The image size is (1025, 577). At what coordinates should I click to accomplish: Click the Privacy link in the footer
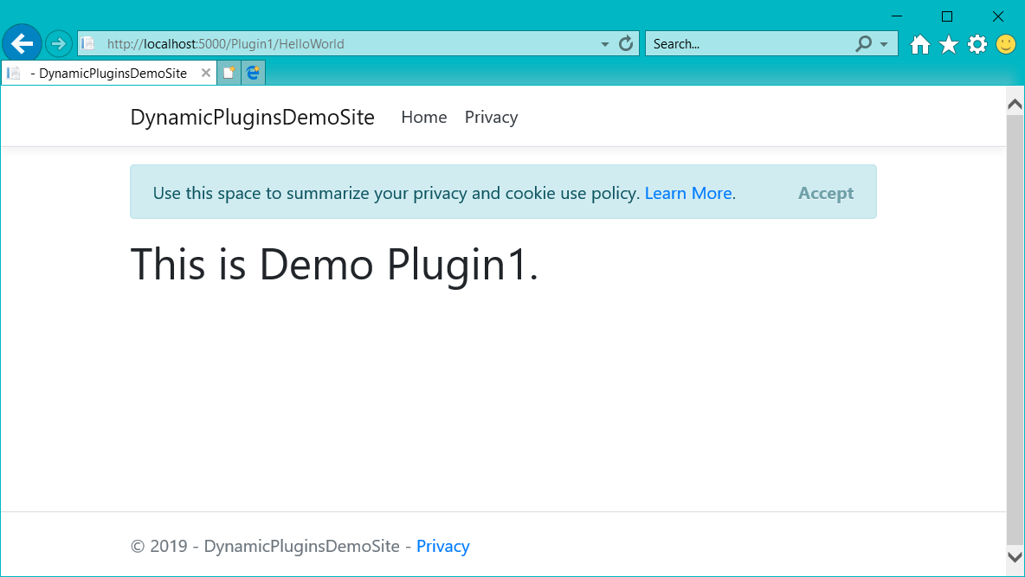click(442, 546)
